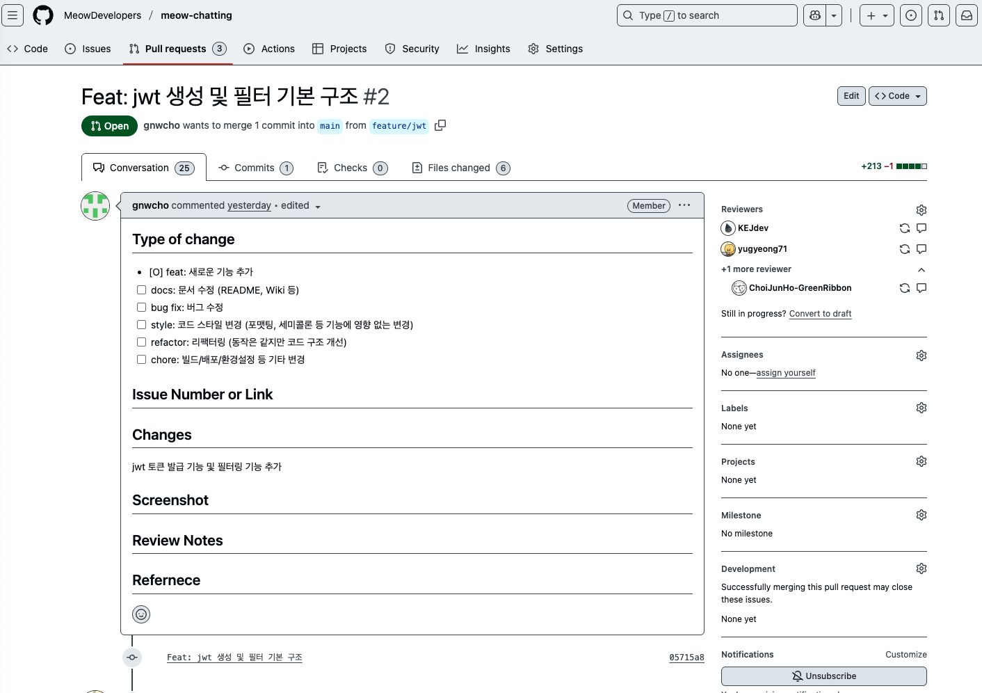
Task: Open the pull requests icon in the top bar
Action: pos(938,15)
